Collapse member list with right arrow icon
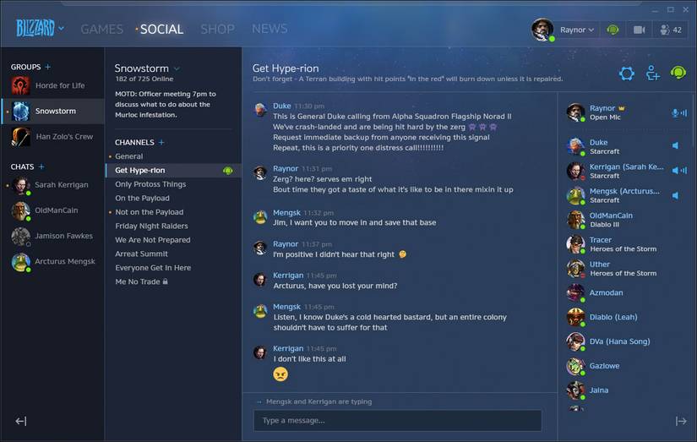The height and width of the screenshot is (442, 697). click(681, 421)
